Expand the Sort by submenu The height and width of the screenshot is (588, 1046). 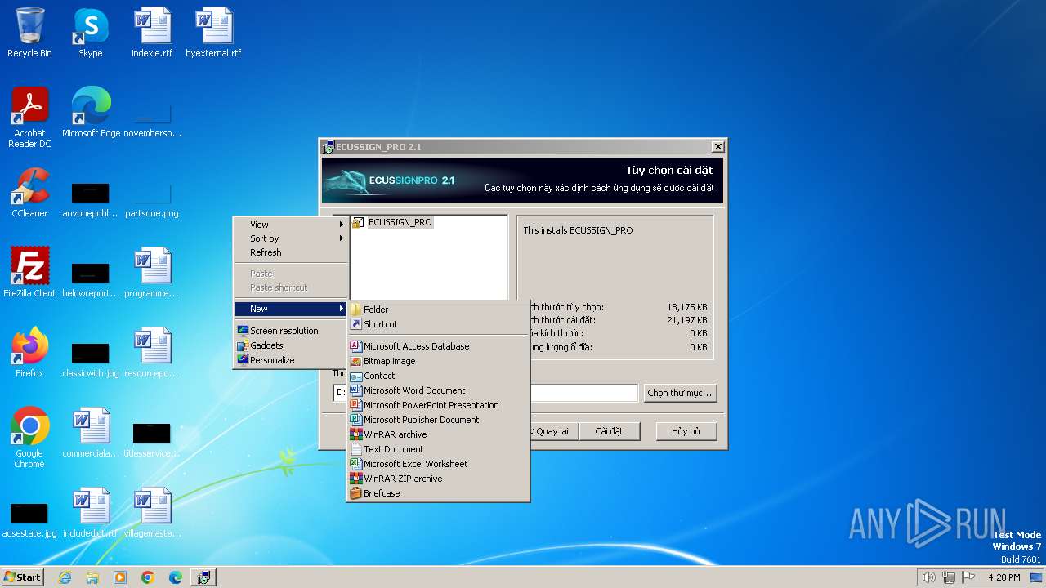pos(291,238)
